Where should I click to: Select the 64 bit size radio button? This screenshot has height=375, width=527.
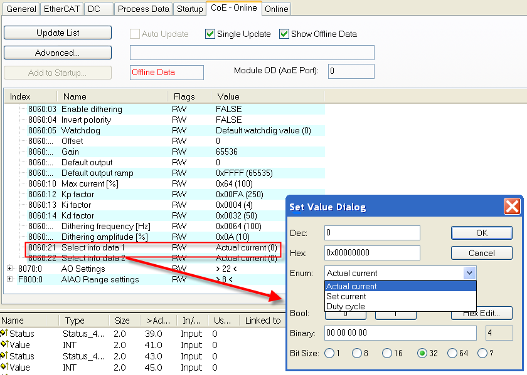point(452,353)
